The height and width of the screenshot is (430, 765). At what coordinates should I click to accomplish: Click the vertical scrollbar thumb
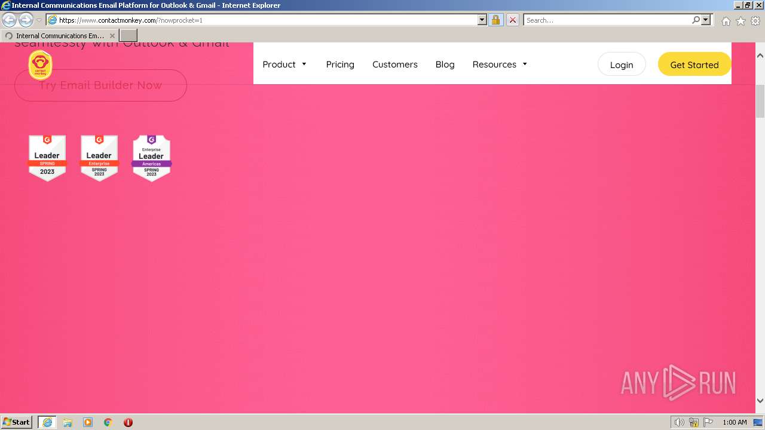click(x=760, y=101)
